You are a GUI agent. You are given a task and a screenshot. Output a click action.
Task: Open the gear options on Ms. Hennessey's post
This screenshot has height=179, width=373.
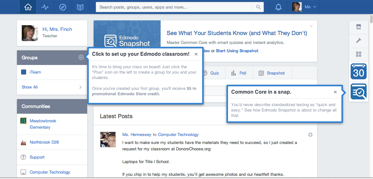tap(310, 135)
